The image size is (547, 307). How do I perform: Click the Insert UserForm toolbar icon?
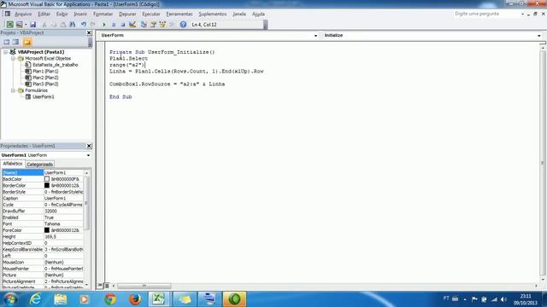[19, 25]
